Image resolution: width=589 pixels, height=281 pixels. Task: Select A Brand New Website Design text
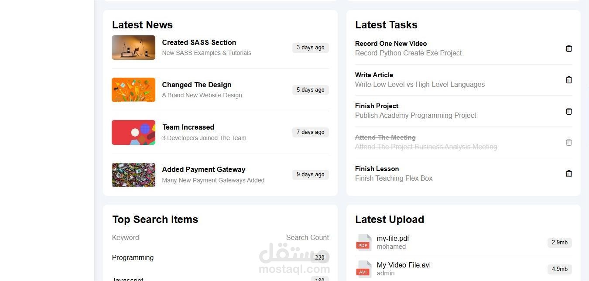(x=202, y=95)
